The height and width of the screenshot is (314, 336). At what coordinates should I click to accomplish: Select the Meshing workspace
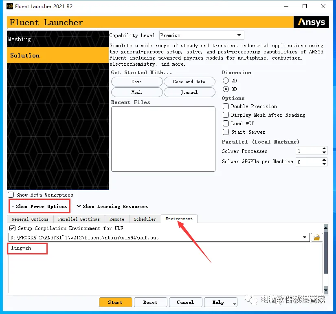click(58, 39)
